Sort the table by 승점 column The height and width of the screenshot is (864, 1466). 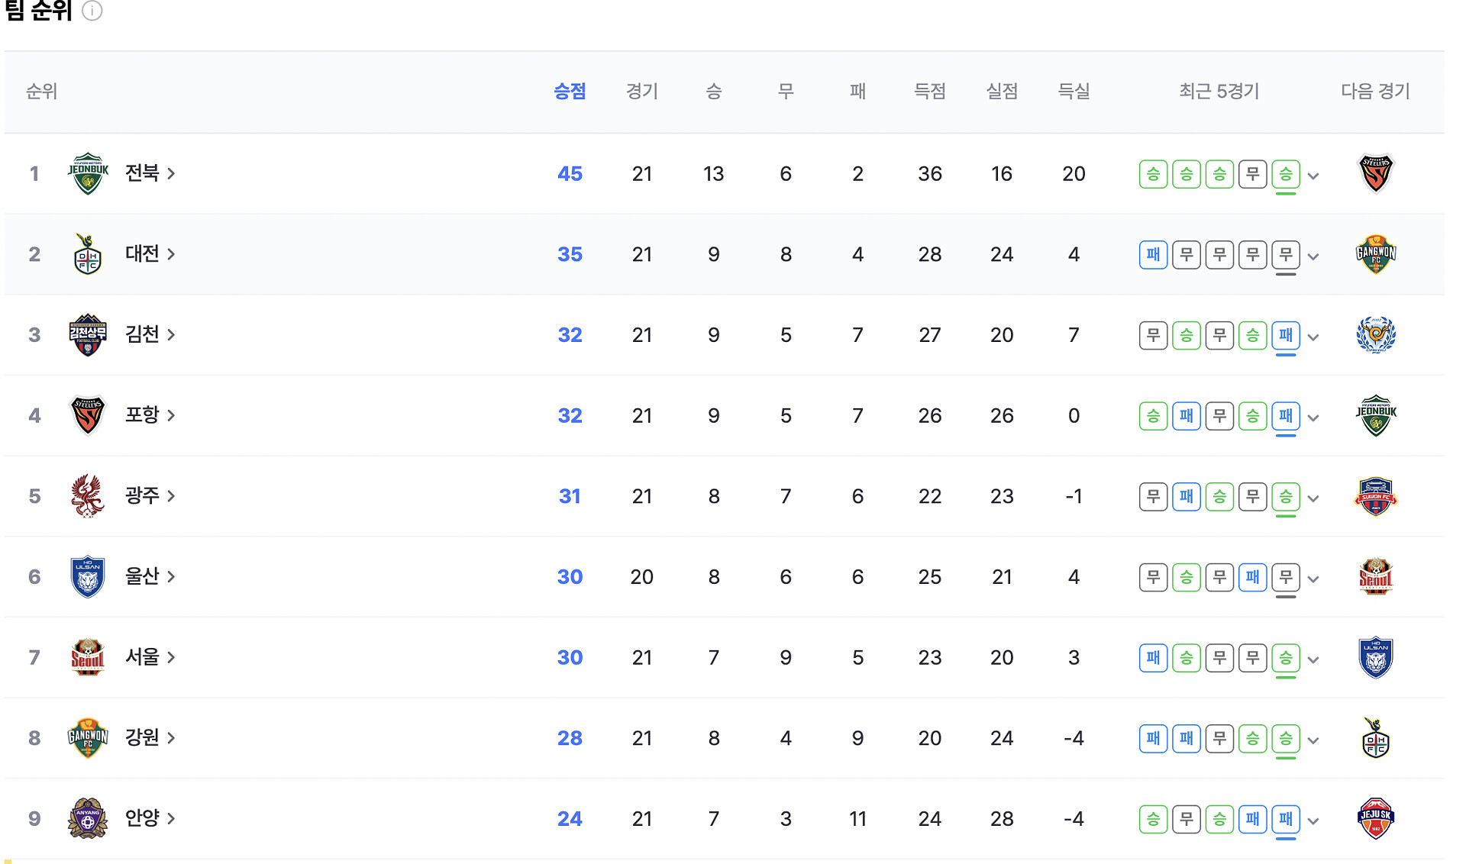pos(570,92)
